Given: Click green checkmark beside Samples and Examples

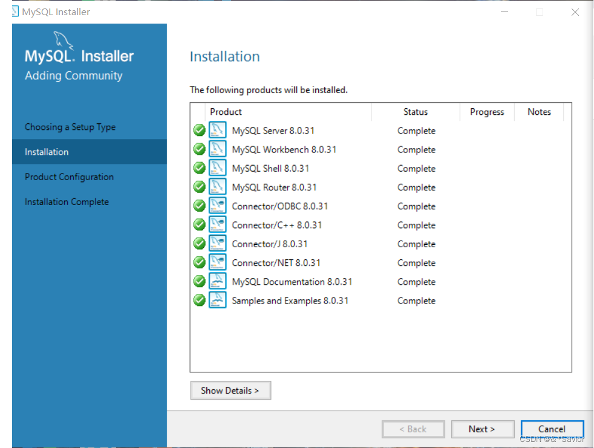Looking at the screenshot, I should point(199,300).
